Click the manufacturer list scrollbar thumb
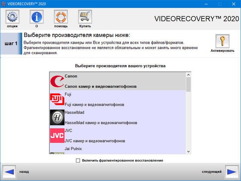The image size is (241, 181). point(188,85)
